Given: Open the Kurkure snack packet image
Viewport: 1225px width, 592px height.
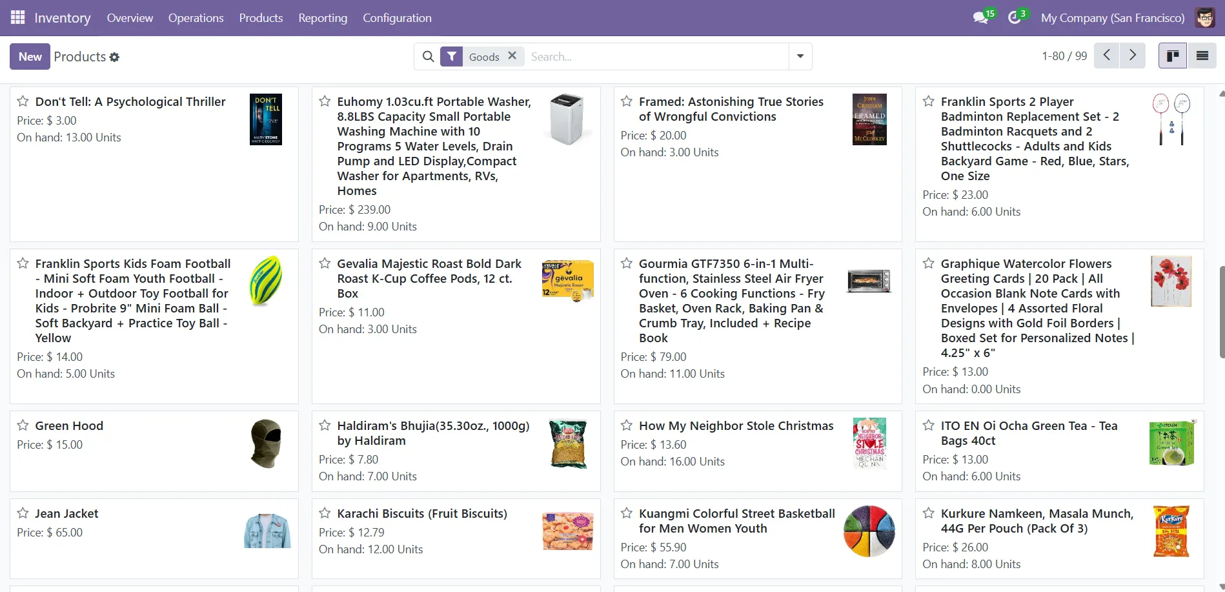Looking at the screenshot, I should click(1171, 531).
